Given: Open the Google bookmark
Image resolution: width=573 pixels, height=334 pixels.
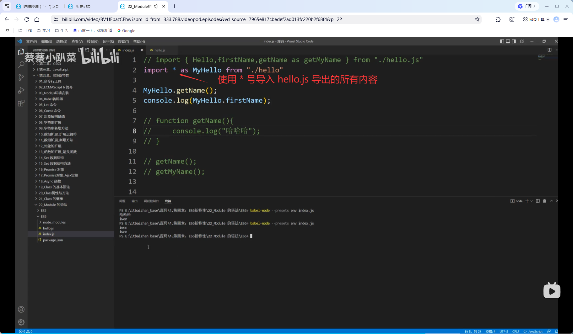Looking at the screenshot, I should pyautogui.click(x=126, y=31).
